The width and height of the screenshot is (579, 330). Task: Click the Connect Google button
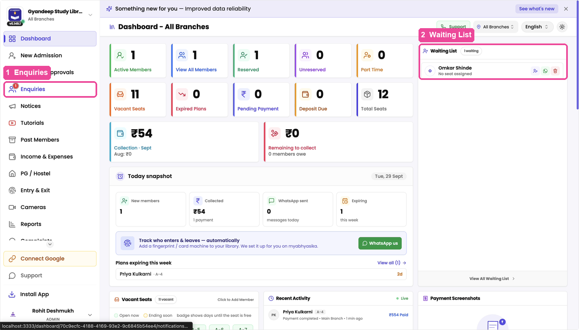tap(50, 259)
